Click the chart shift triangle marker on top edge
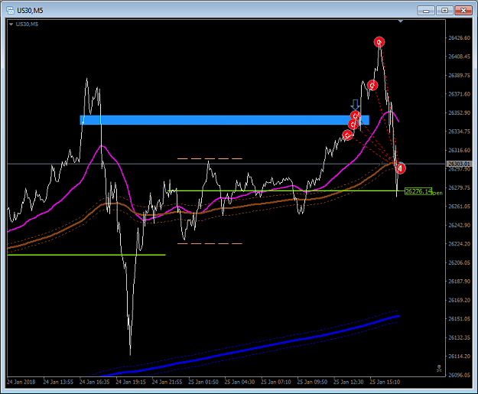The width and height of the screenshot is (478, 394). [x=401, y=21]
